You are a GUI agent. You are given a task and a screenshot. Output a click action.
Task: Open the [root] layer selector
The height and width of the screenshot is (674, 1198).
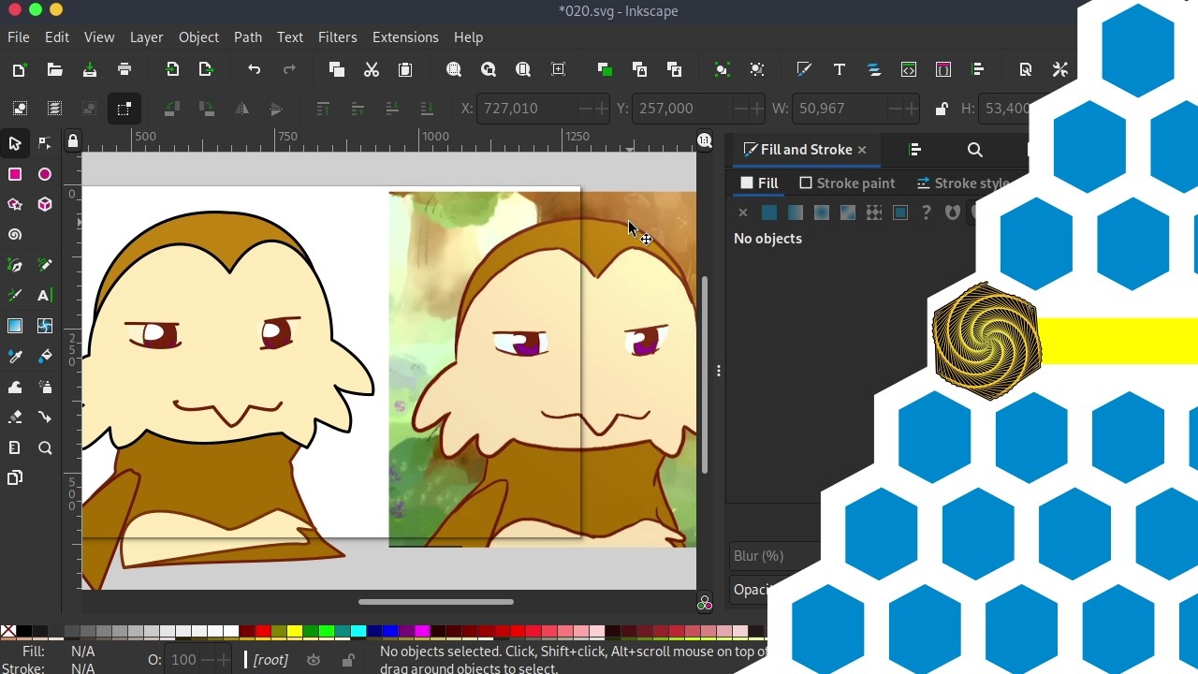click(x=270, y=660)
